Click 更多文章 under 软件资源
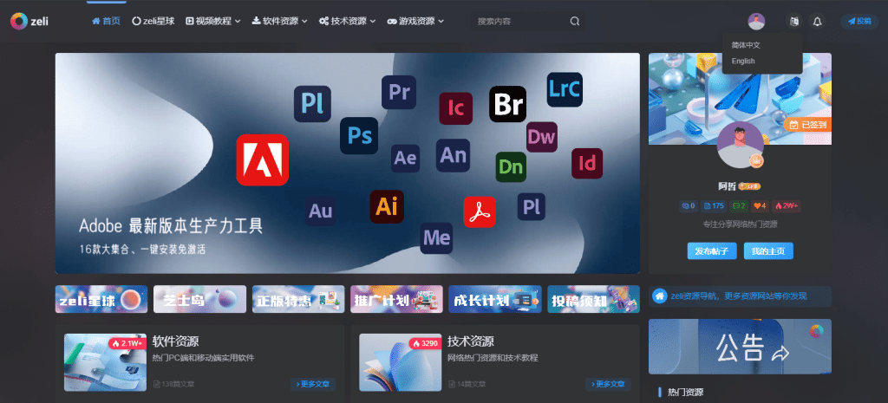 313,384
